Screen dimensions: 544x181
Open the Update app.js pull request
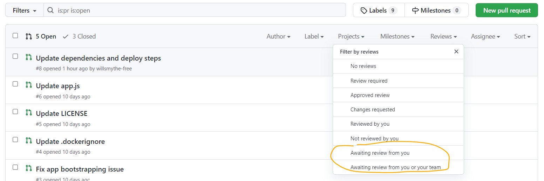(58, 86)
